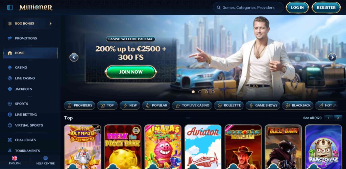Click the Jackpots clover icon
This screenshot has width=346, height=169.
pos(10,89)
